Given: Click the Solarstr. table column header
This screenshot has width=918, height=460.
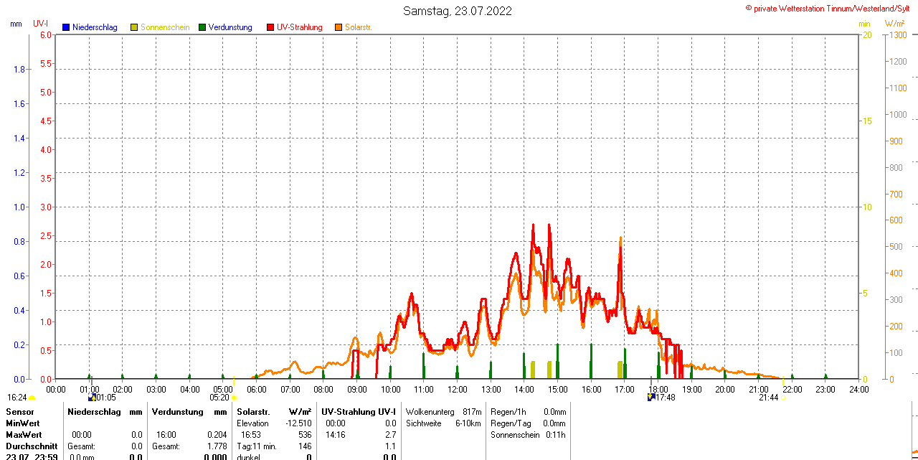Looking at the screenshot, I should point(253,412).
